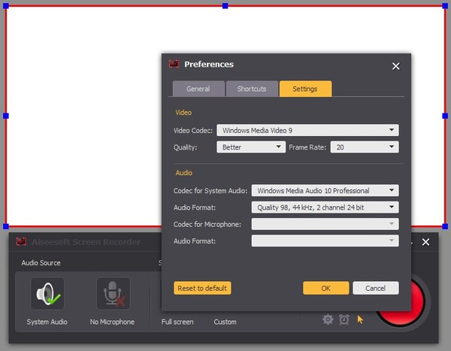Click the Reset to default button
This screenshot has height=351, width=451.
point(202,288)
